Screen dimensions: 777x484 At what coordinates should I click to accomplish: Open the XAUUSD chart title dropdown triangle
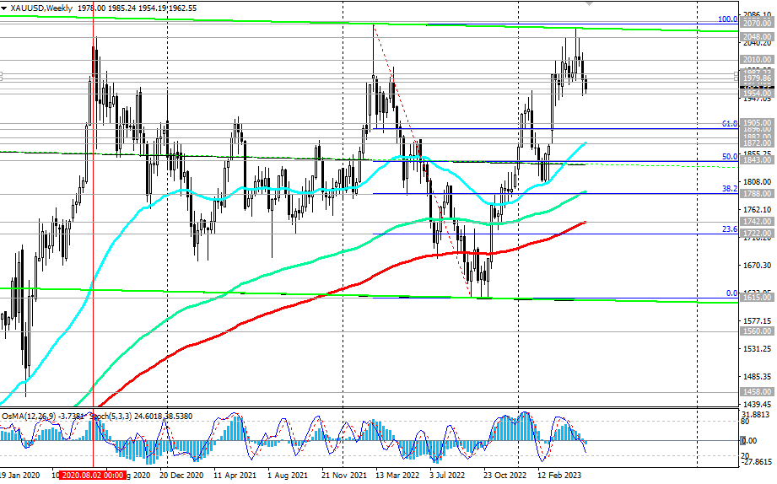click(4, 8)
